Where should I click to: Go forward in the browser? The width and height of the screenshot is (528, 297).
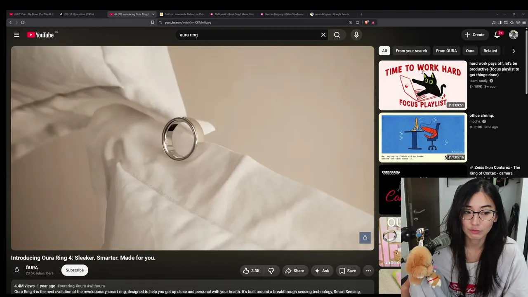16,22
